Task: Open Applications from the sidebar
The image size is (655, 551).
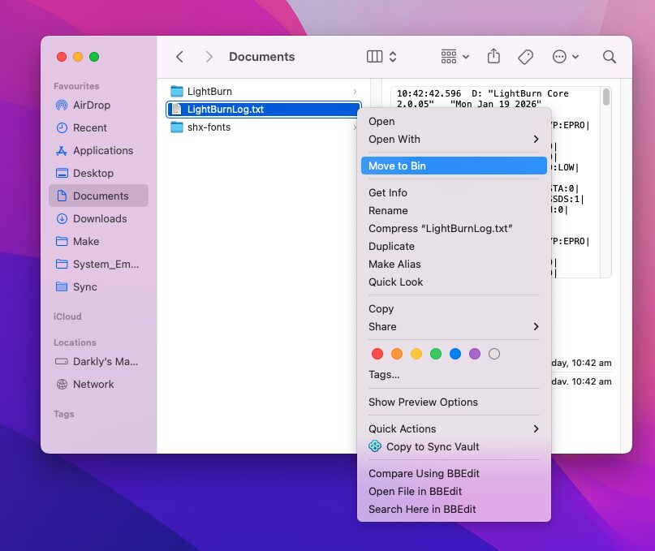Action: pyautogui.click(x=102, y=150)
